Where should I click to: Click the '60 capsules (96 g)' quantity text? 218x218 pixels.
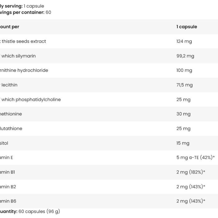39,211
